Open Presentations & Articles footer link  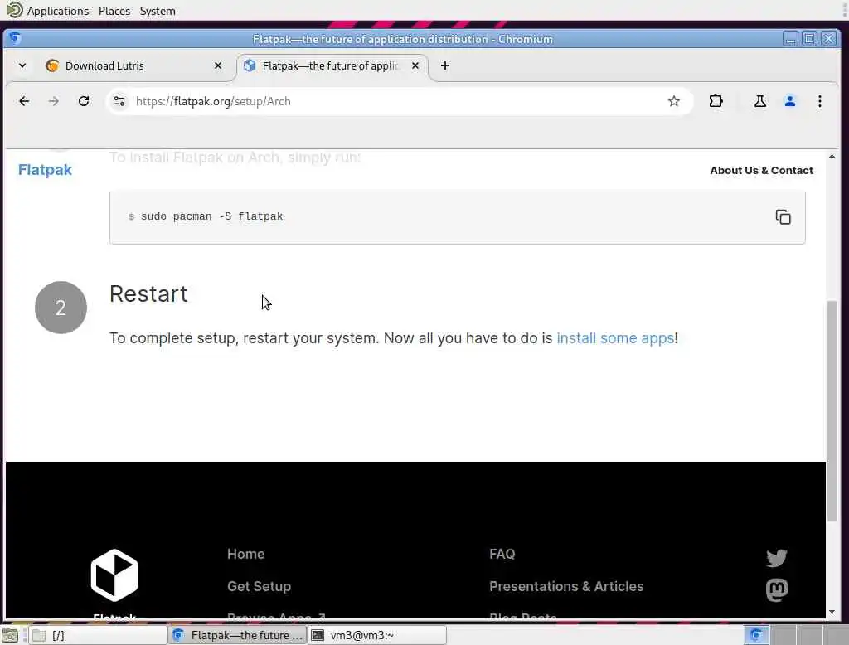click(x=566, y=586)
